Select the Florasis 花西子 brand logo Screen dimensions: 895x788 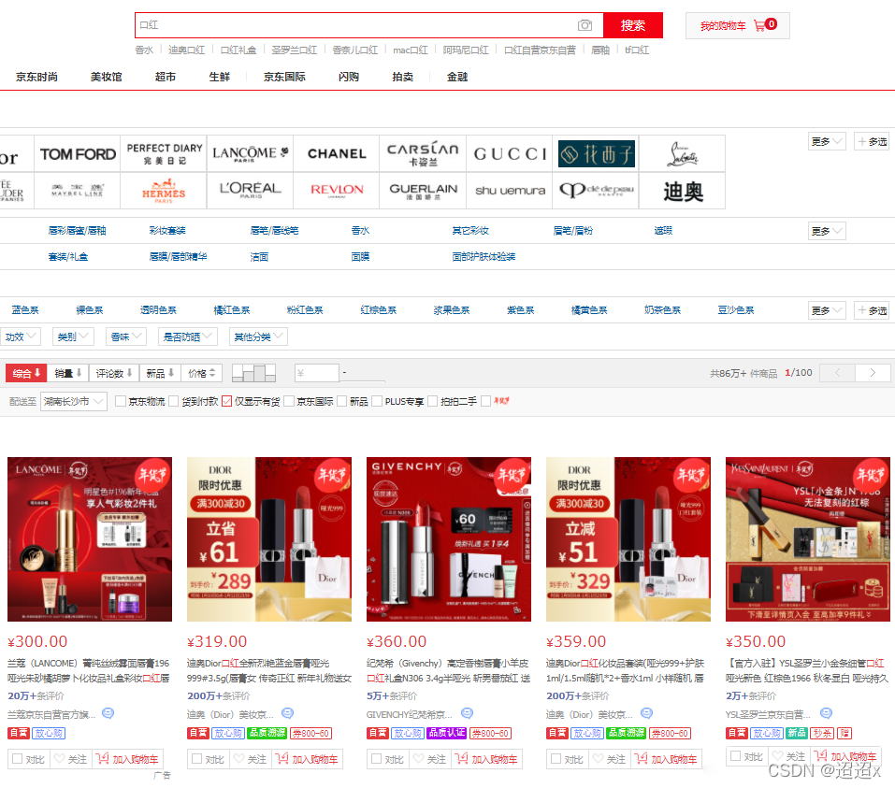tap(596, 154)
